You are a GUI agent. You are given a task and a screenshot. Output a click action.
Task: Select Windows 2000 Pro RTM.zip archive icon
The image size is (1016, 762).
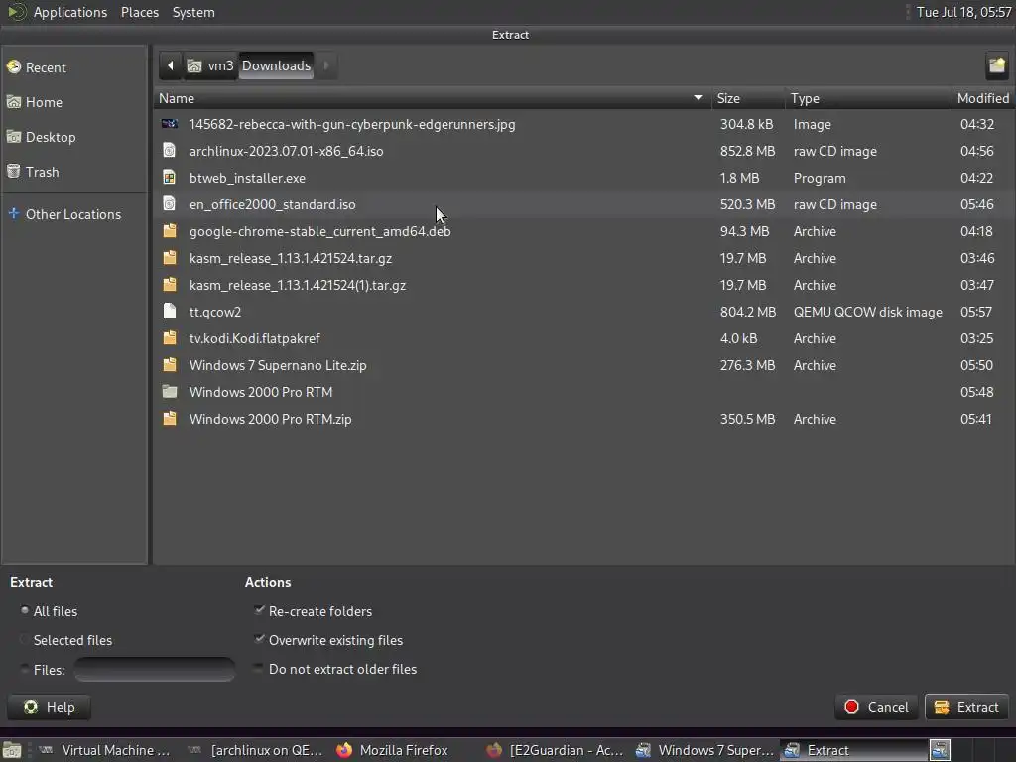point(169,419)
